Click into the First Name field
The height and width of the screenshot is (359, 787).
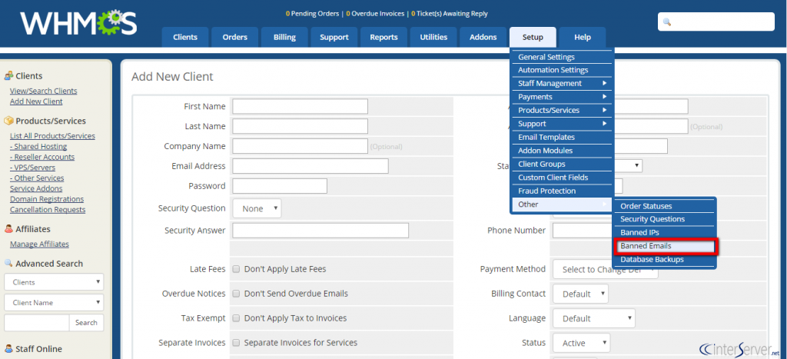[300, 106]
